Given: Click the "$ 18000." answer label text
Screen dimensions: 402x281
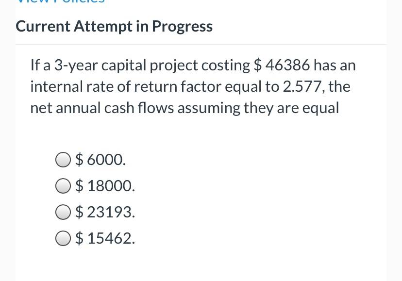Looking at the screenshot, I should (x=105, y=186).
